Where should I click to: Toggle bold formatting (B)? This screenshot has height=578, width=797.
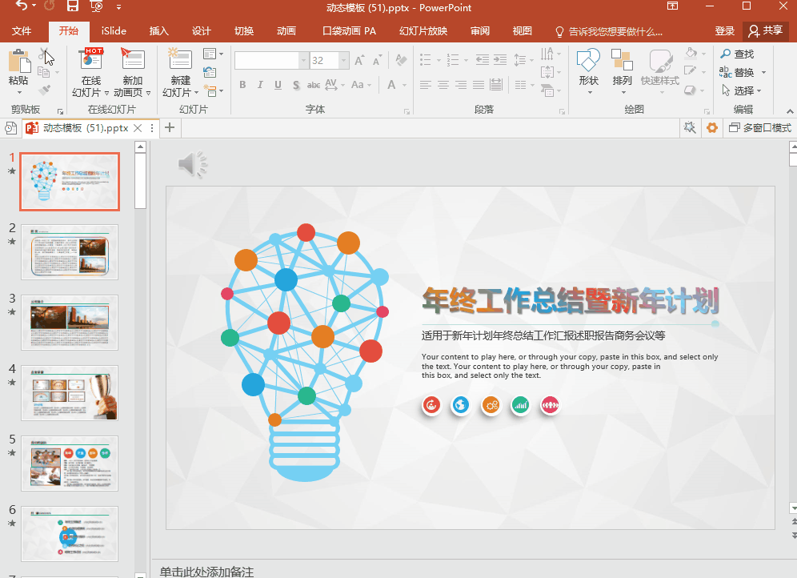[242, 86]
